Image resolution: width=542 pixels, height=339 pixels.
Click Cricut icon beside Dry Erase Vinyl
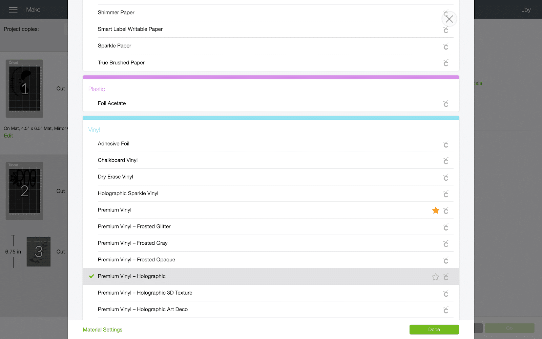[446, 177]
